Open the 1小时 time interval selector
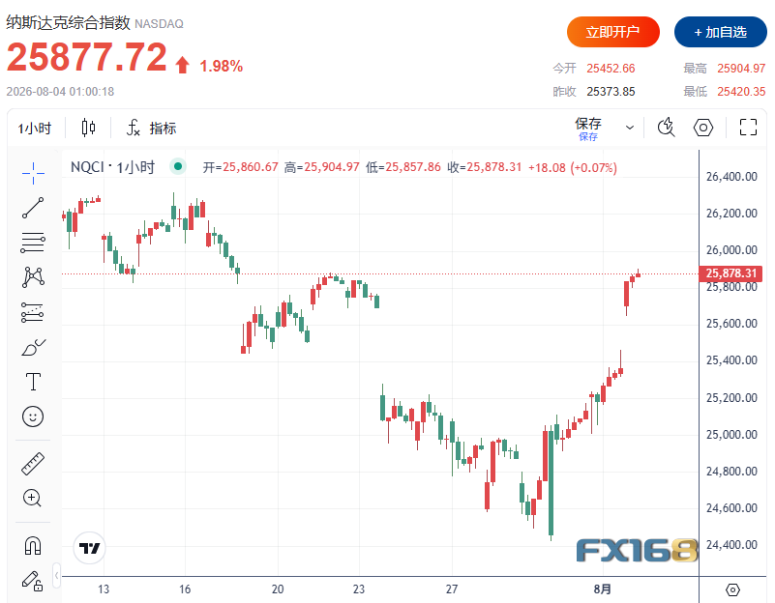 (x=35, y=129)
